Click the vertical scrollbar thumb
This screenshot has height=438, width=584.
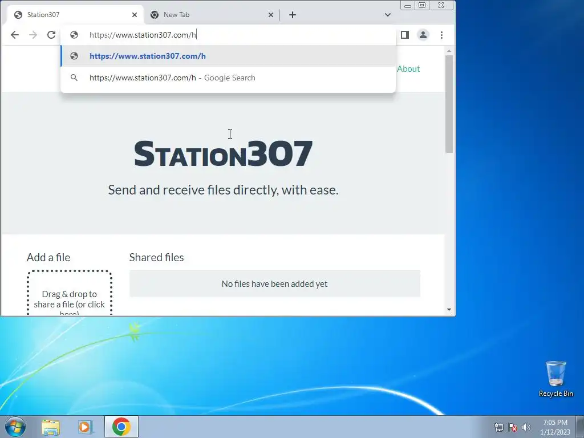point(449,104)
